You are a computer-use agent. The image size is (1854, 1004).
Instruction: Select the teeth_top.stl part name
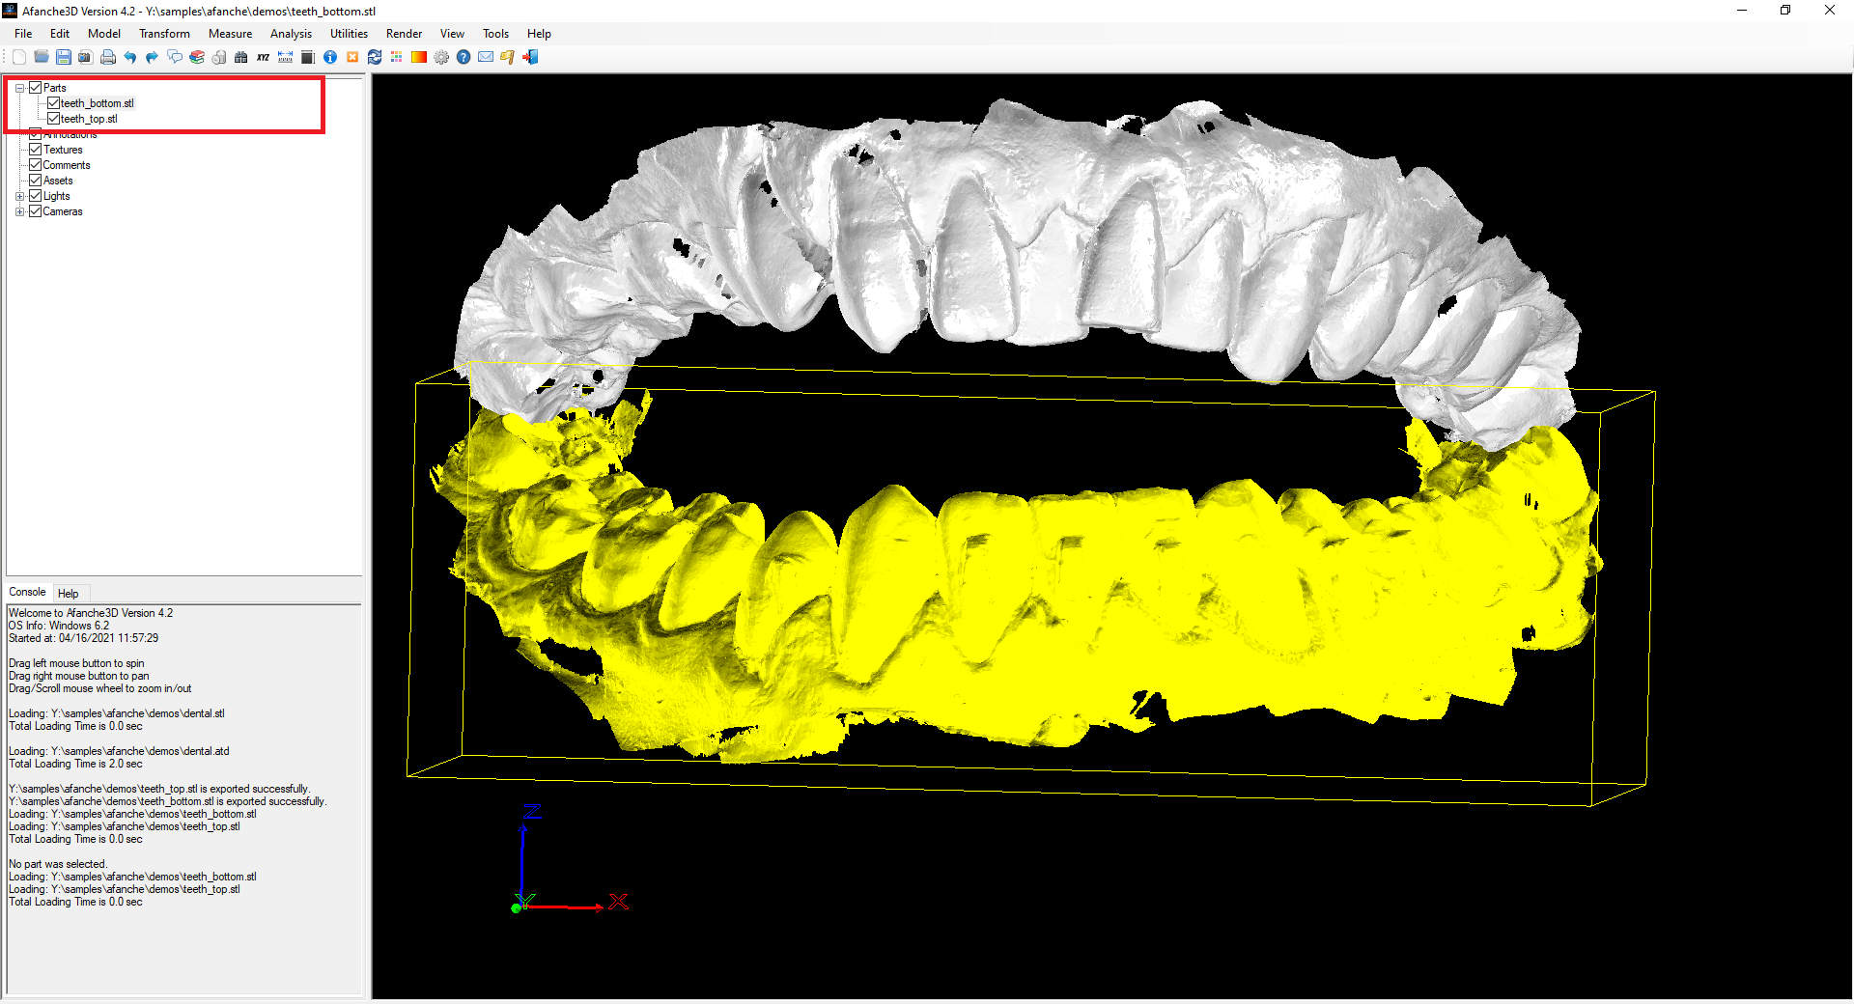point(89,119)
